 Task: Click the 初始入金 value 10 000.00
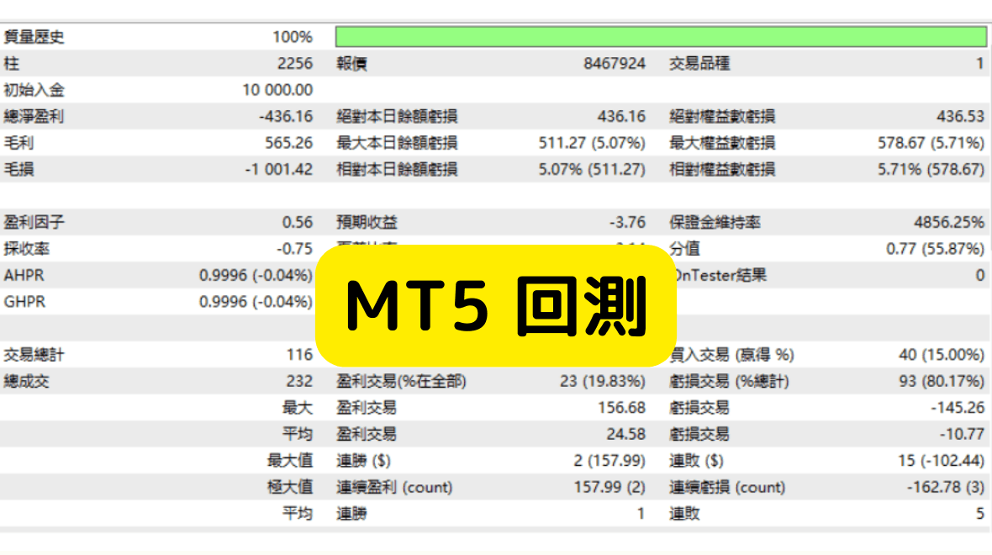(277, 90)
